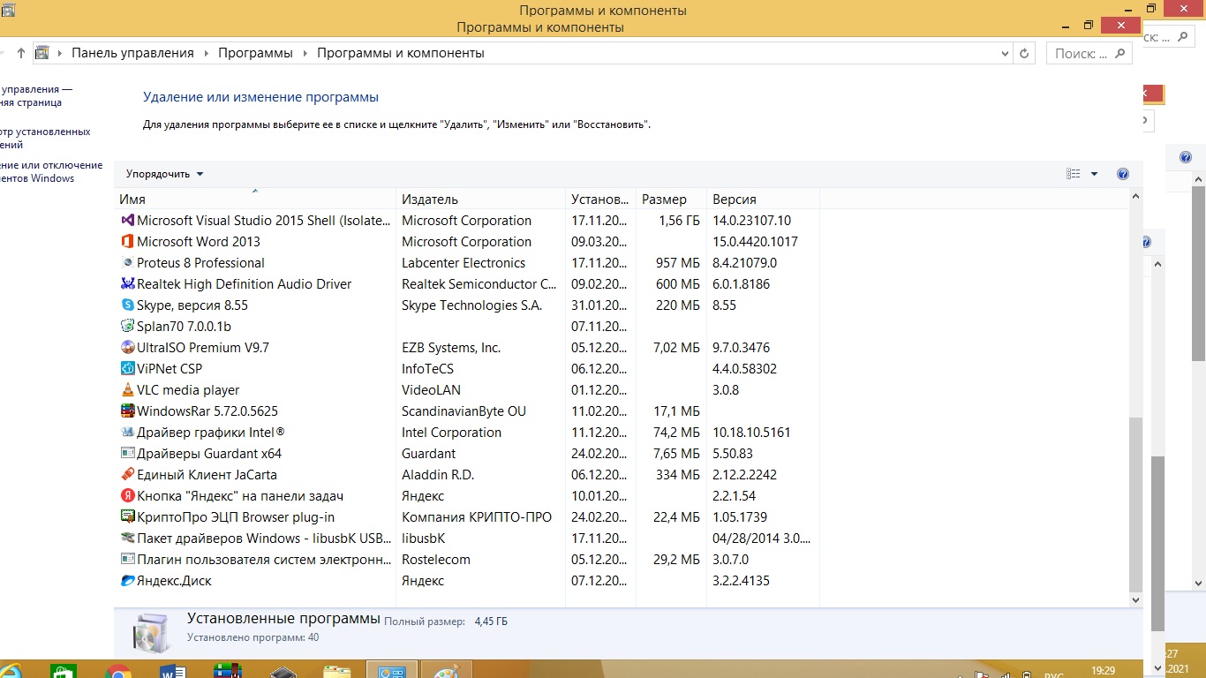This screenshot has height=678, width=1206.
Task: Click the Splan70 program icon
Action: 127,327
